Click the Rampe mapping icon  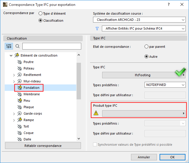click(x=20, y=120)
